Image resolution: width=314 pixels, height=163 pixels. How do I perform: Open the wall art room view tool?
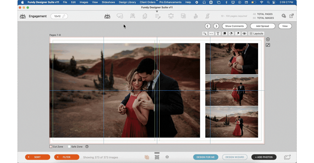click(x=133, y=16)
